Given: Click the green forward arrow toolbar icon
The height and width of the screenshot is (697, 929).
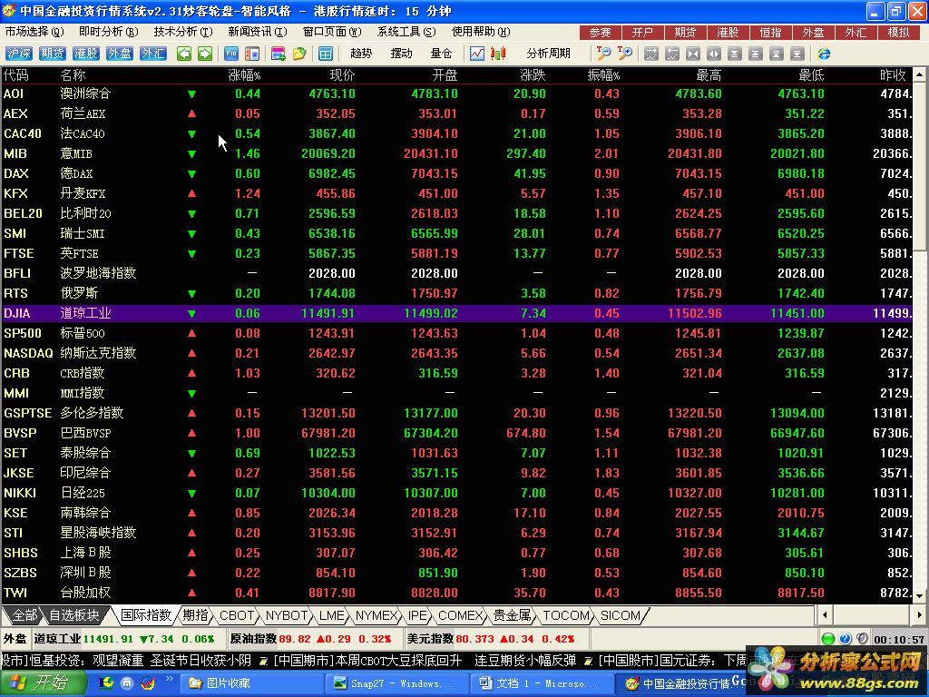Looking at the screenshot, I should tap(205, 54).
